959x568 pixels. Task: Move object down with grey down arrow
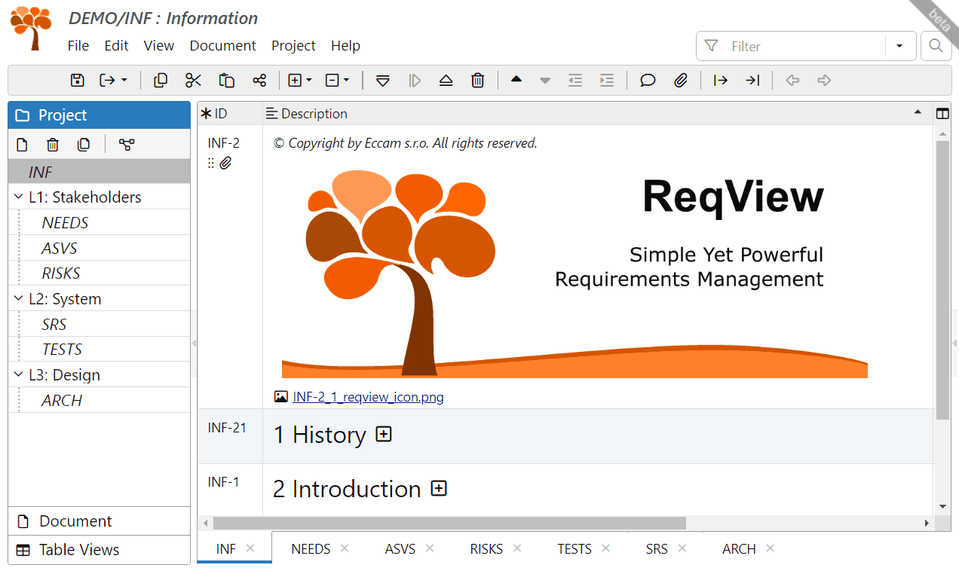[x=545, y=80]
